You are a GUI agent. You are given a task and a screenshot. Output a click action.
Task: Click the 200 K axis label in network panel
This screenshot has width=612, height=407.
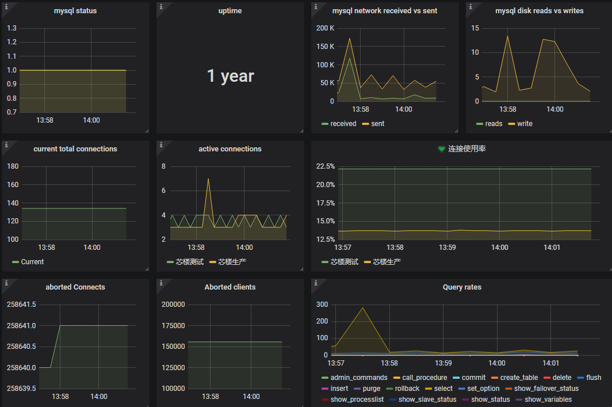coord(325,28)
